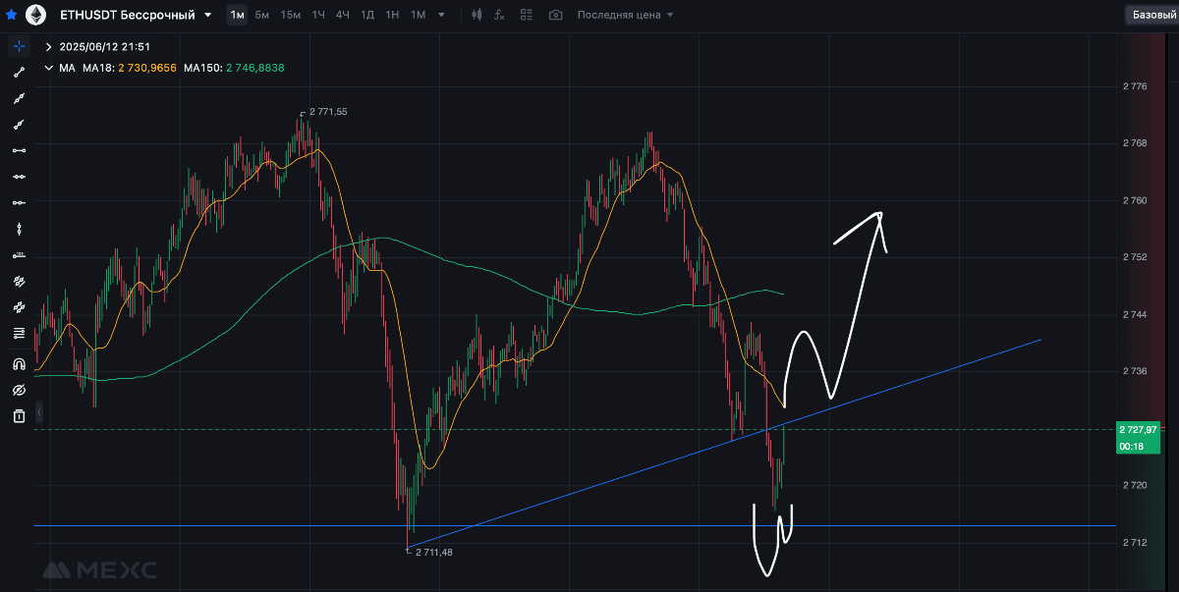
Task: Select the 1М monthly timeframe
Action: tap(418, 15)
